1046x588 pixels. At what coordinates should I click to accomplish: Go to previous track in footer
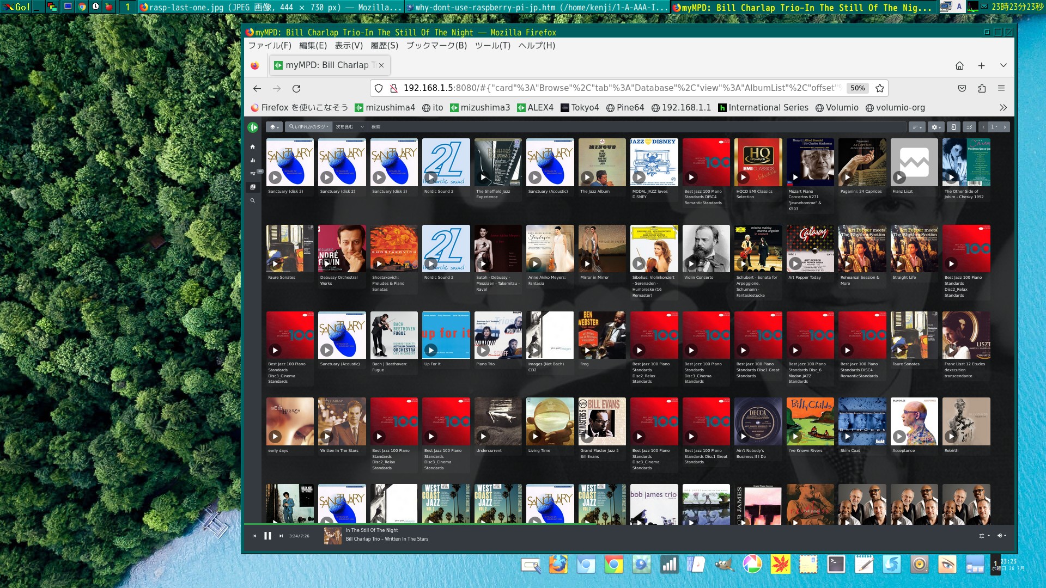[x=254, y=536]
